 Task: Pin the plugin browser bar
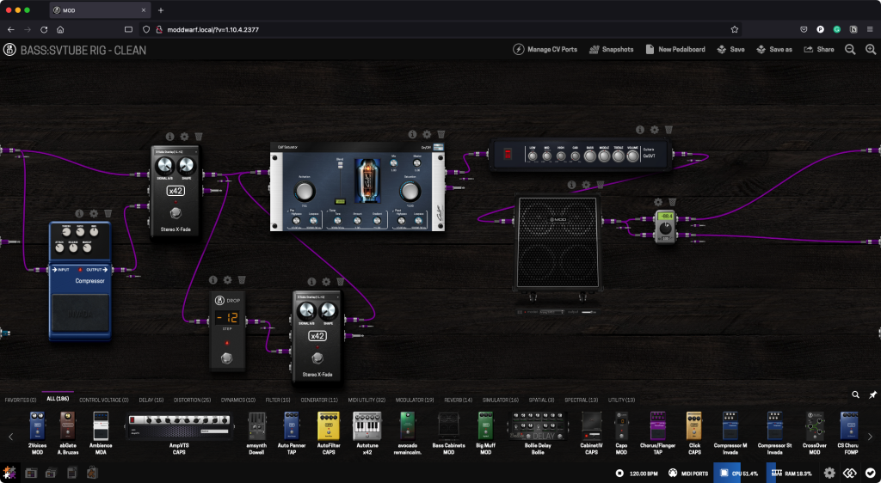[872, 394]
